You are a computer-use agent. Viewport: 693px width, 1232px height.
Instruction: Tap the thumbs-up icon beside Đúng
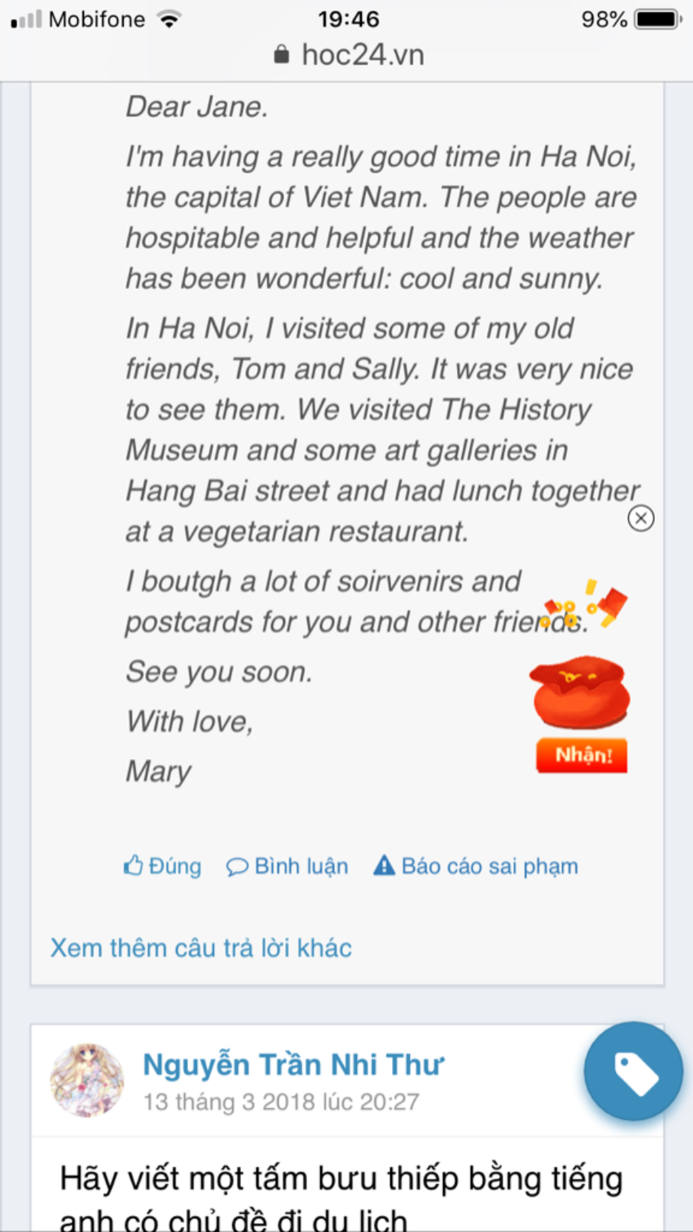(133, 866)
